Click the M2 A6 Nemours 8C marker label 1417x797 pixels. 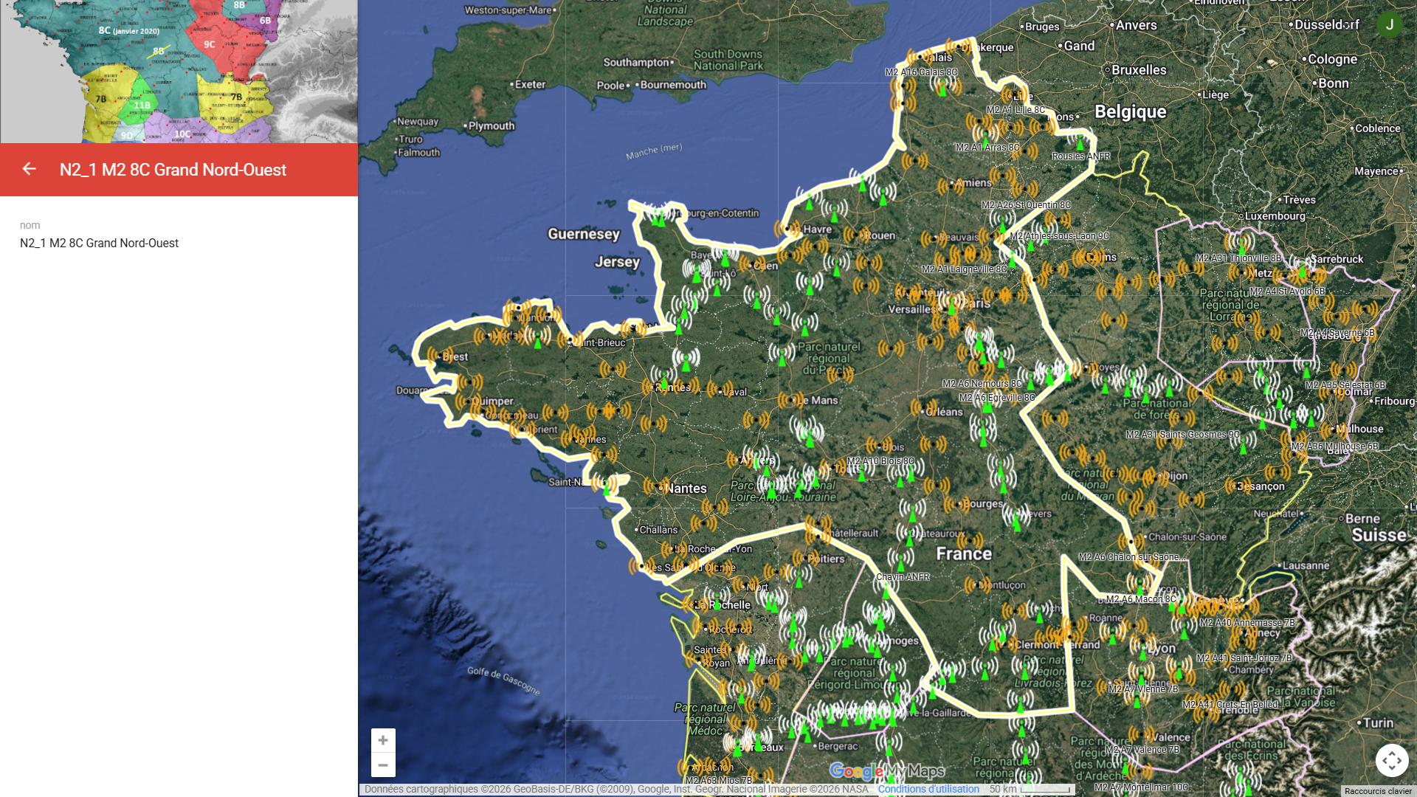[982, 384]
